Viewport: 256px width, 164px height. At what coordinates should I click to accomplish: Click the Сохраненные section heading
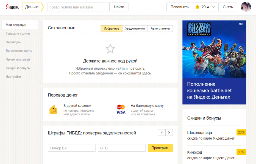[62, 28]
